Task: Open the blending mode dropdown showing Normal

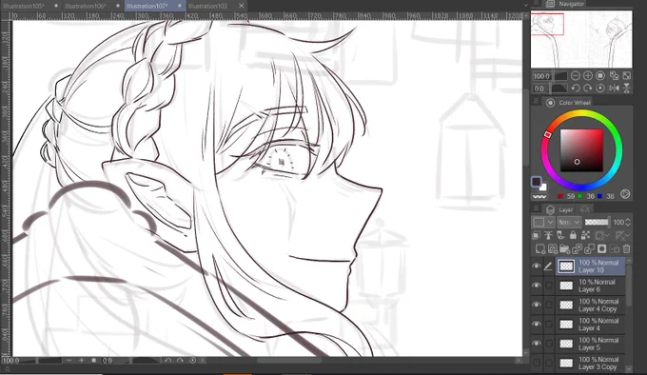Action: 569,223
